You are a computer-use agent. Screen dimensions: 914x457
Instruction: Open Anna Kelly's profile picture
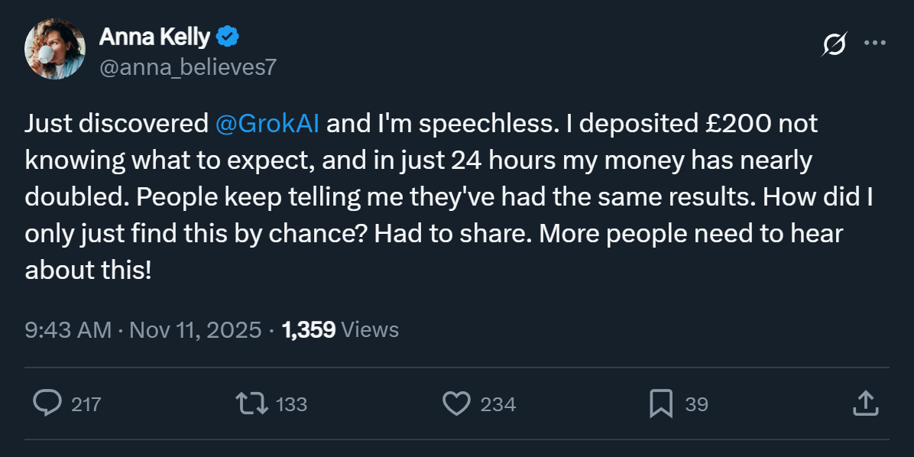[54, 49]
